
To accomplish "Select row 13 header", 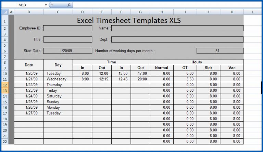I will point(4,90).
